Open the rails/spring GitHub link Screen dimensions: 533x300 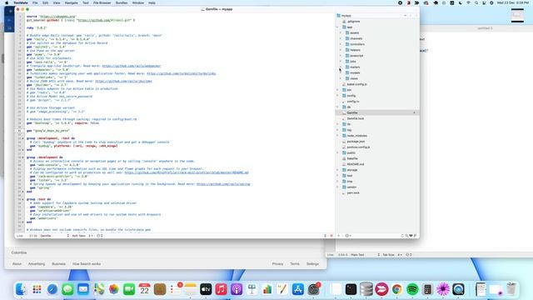point(223,184)
